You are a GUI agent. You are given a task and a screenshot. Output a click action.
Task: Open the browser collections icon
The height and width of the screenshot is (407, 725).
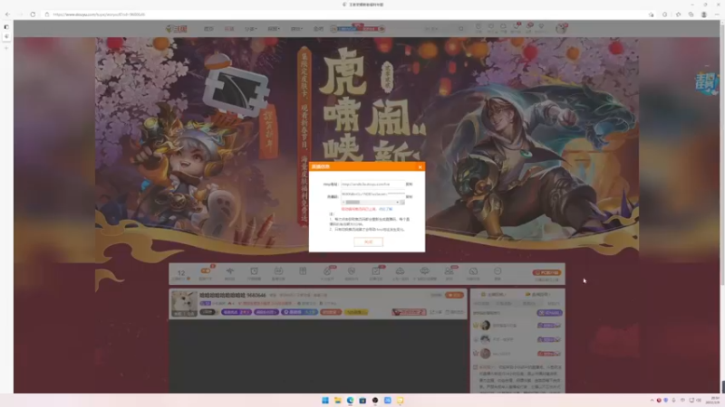coord(691,14)
